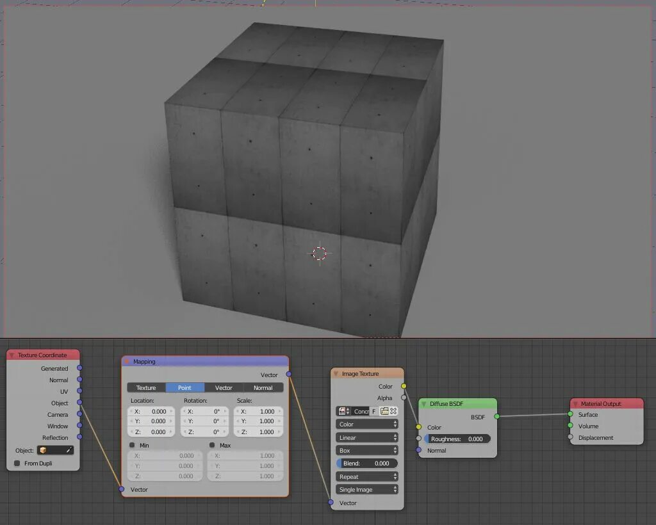This screenshot has width=656, height=525.
Task: Adjust the Roughness slider
Action: [x=457, y=439]
